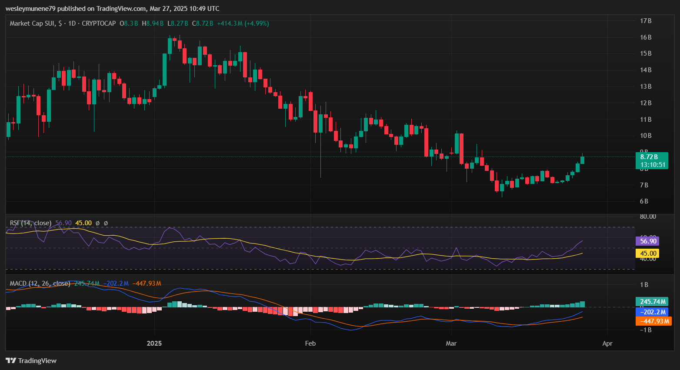Screen dimensions: 680x370
Task: Click the 2025 label on time axis
Action: point(154,343)
